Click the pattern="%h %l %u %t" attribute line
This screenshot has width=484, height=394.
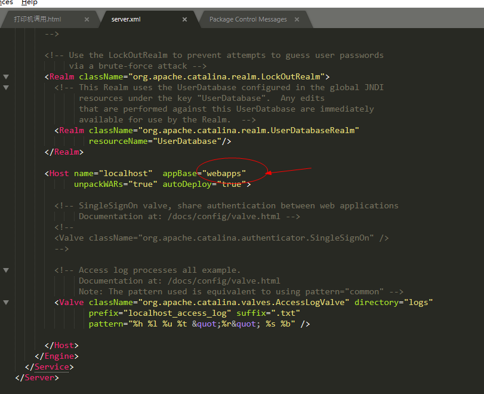click(x=199, y=324)
